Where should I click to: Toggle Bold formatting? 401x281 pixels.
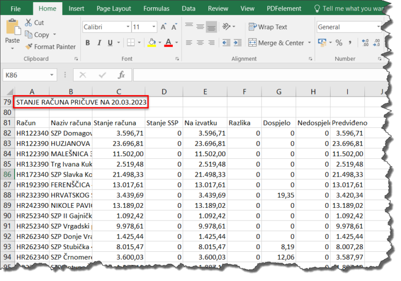pos(88,43)
